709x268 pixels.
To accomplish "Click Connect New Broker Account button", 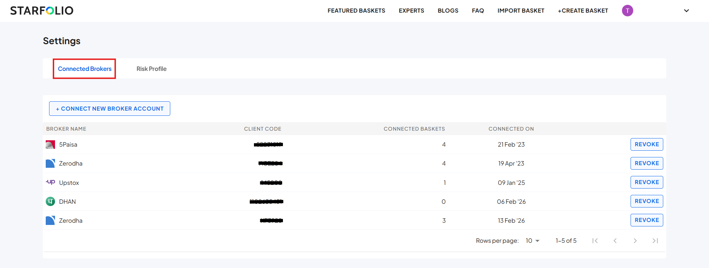I will [x=110, y=108].
